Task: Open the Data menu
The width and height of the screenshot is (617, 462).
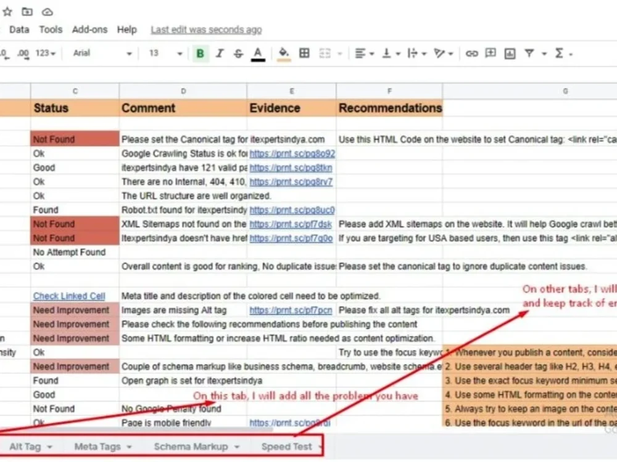Action: (19, 30)
